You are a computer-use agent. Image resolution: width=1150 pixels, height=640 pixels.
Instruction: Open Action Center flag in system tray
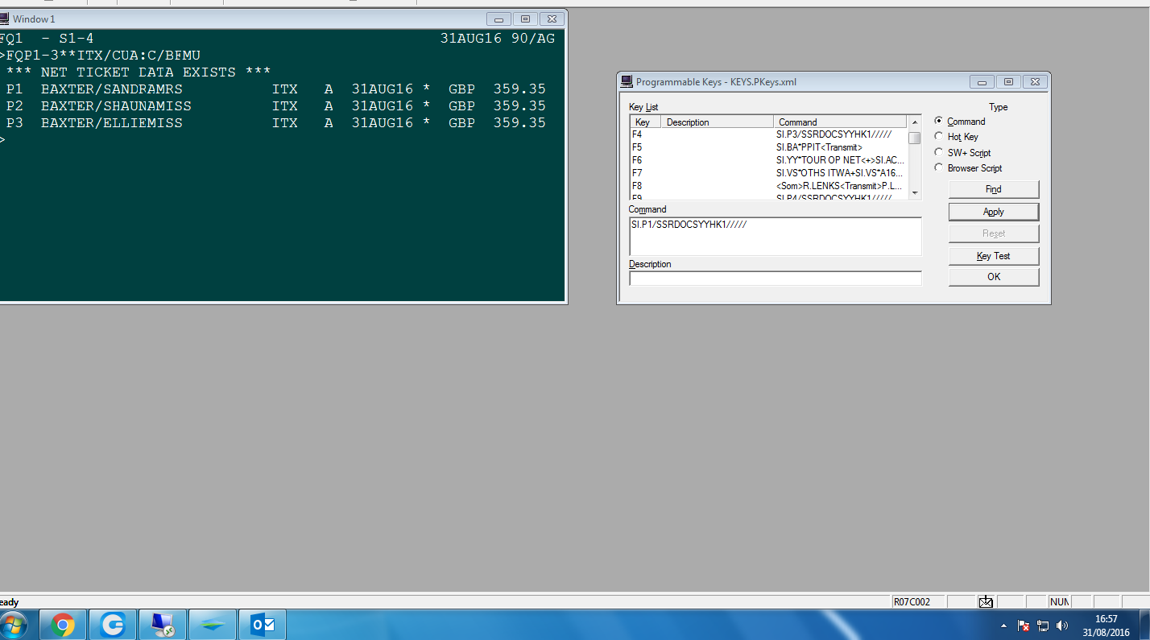click(x=1024, y=626)
